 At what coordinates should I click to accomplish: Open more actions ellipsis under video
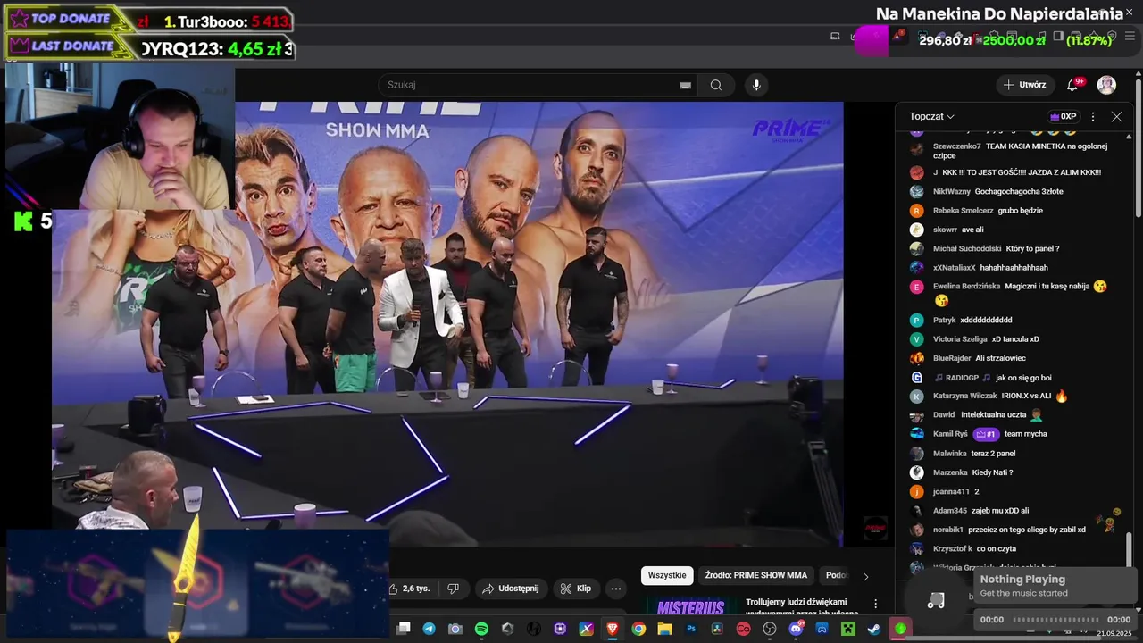[616, 589]
